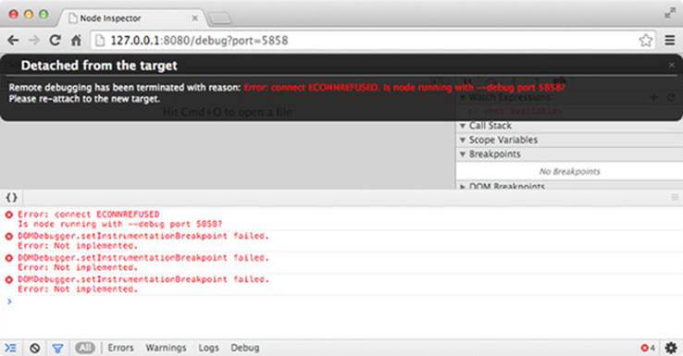Click the pretty print braces icon

(11, 198)
